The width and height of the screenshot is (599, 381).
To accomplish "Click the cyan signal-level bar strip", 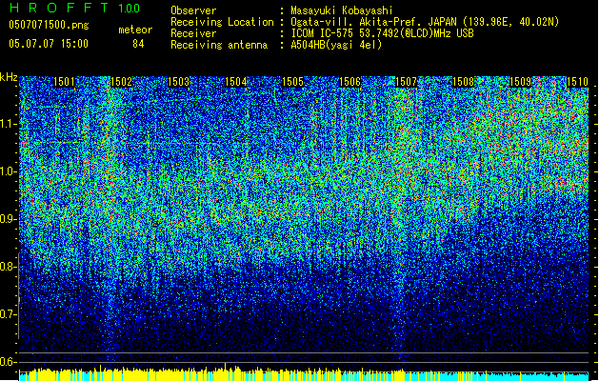I will tap(496, 376).
